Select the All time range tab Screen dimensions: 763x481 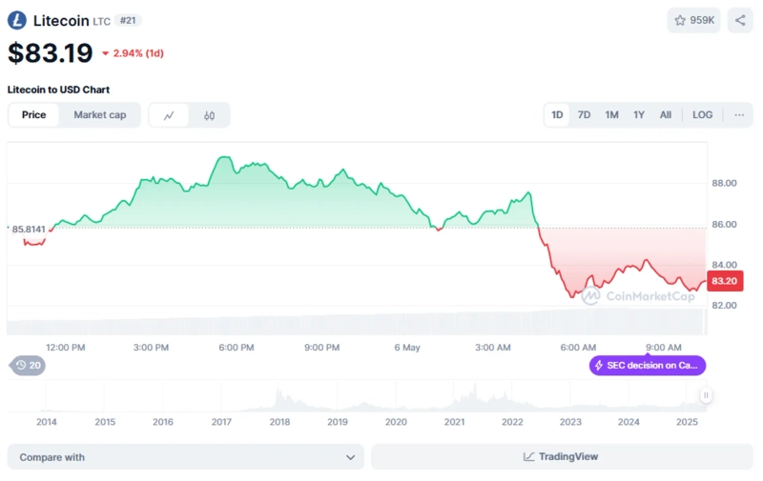(666, 115)
